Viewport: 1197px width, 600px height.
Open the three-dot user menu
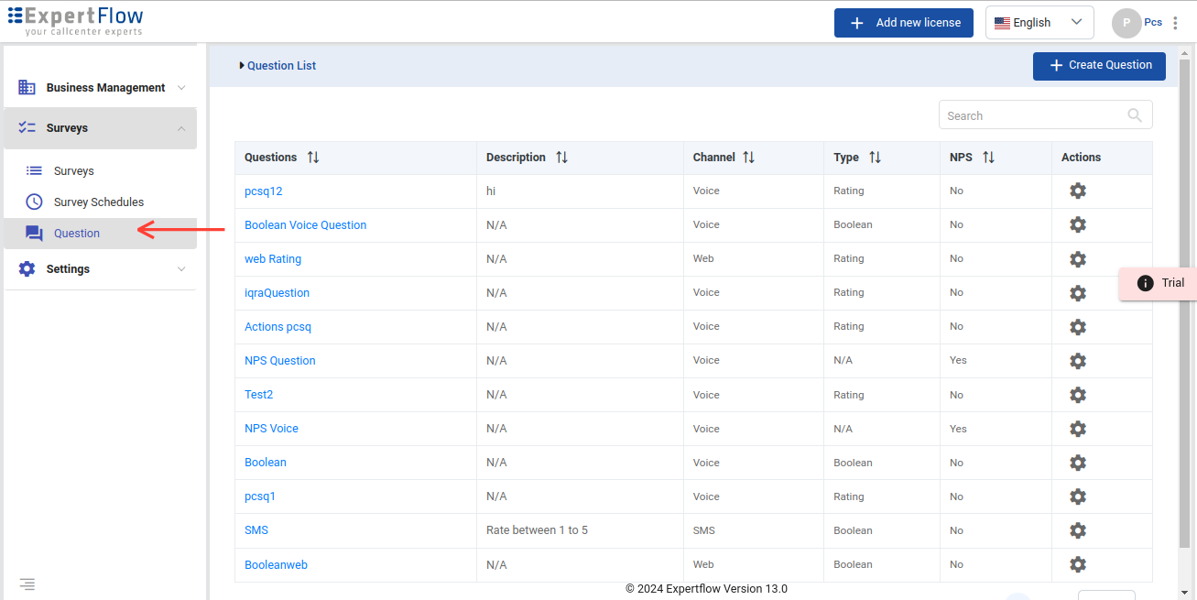click(1176, 23)
